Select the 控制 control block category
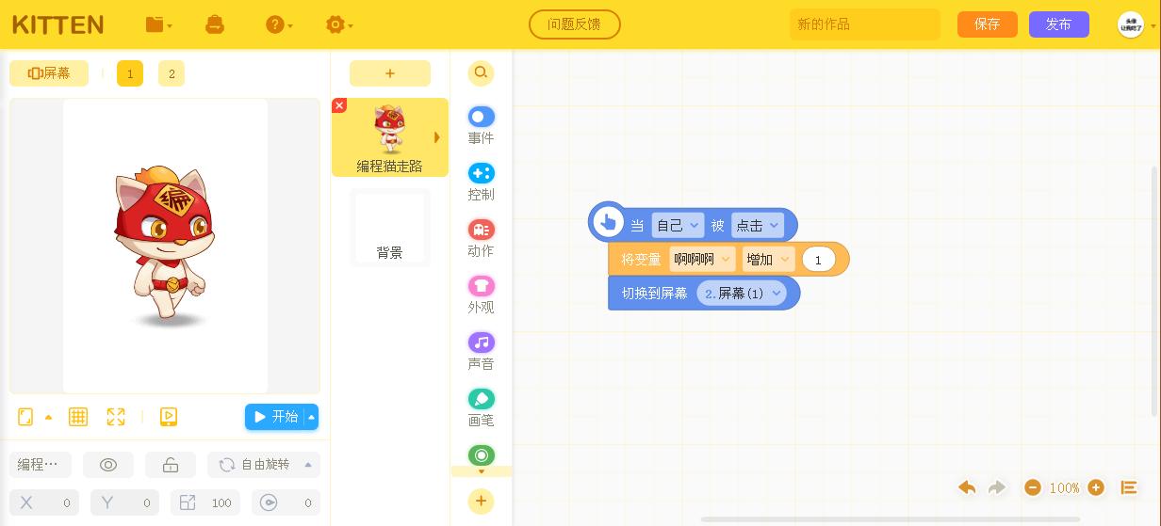This screenshot has height=526, width=1161. pyautogui.click(x=481, y=182)
